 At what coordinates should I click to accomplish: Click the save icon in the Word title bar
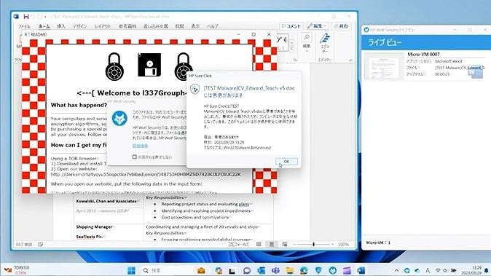(x=26, y=16)
